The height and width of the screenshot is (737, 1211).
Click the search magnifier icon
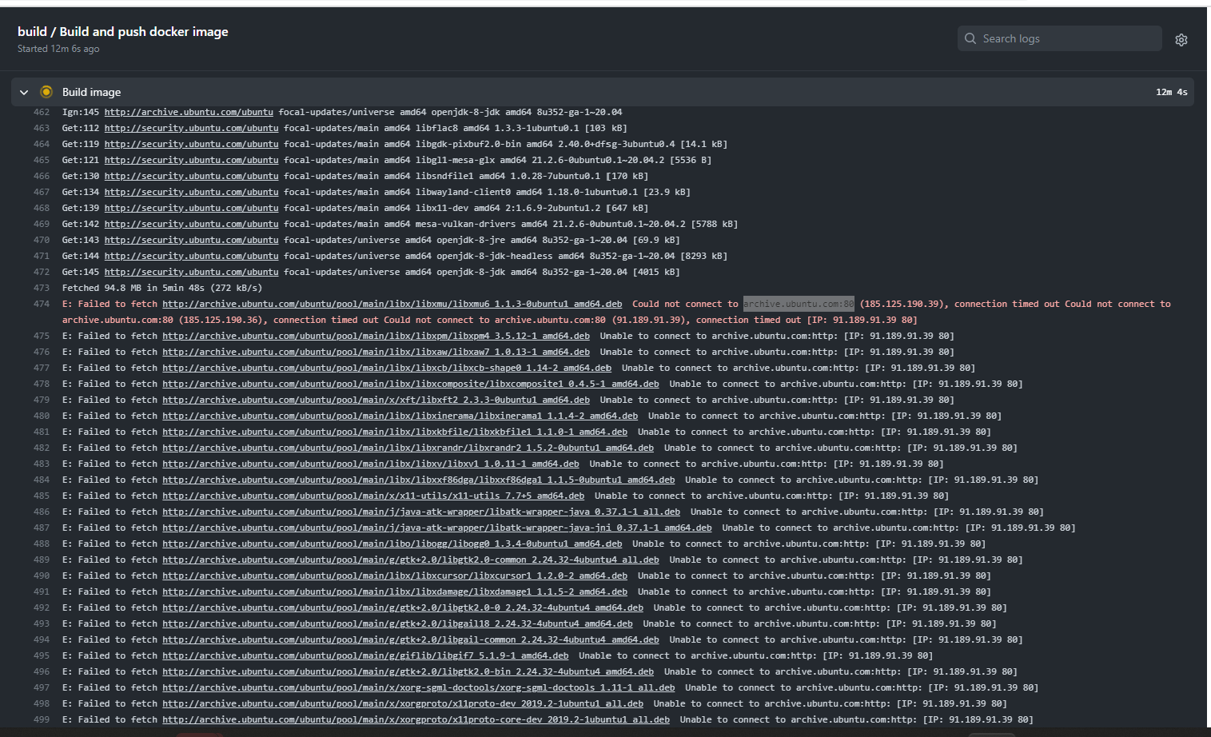coord(970,38)
